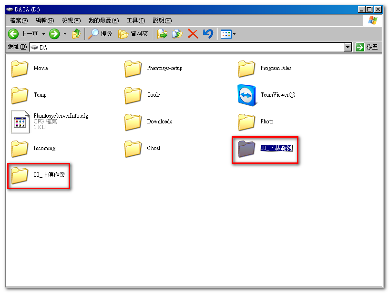The width and height of the screenshot is (389, 293).
Task: Open the 我的最愛(A) favorites menu
Action: tap(103, 20)
